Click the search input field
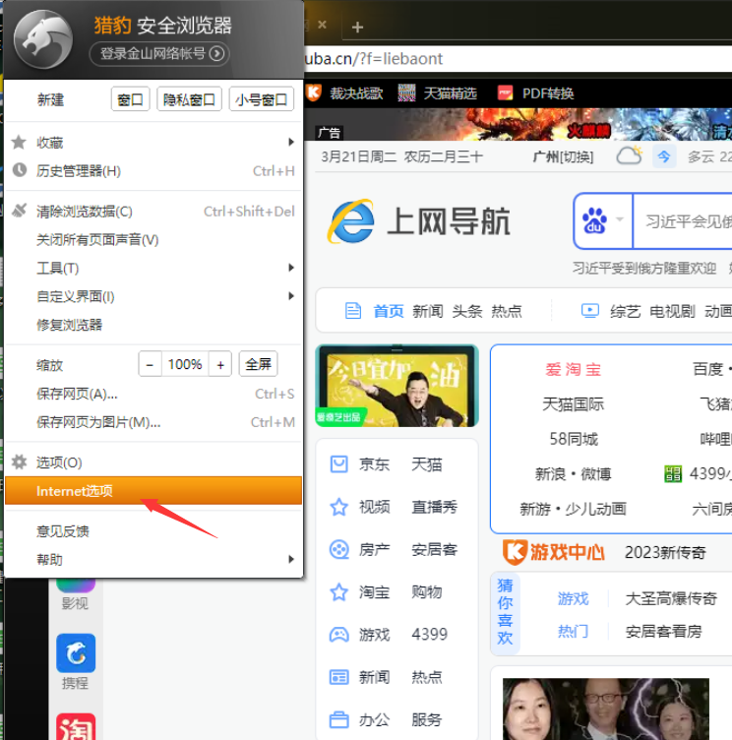Viewport: 732px width, 740px height. [683, 220]
